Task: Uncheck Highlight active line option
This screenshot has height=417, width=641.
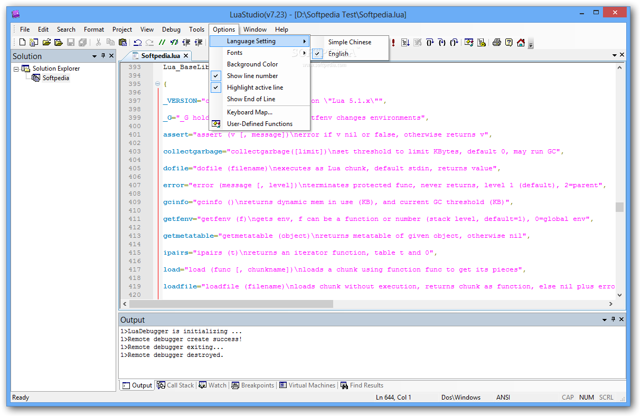Action: (259, 88)
